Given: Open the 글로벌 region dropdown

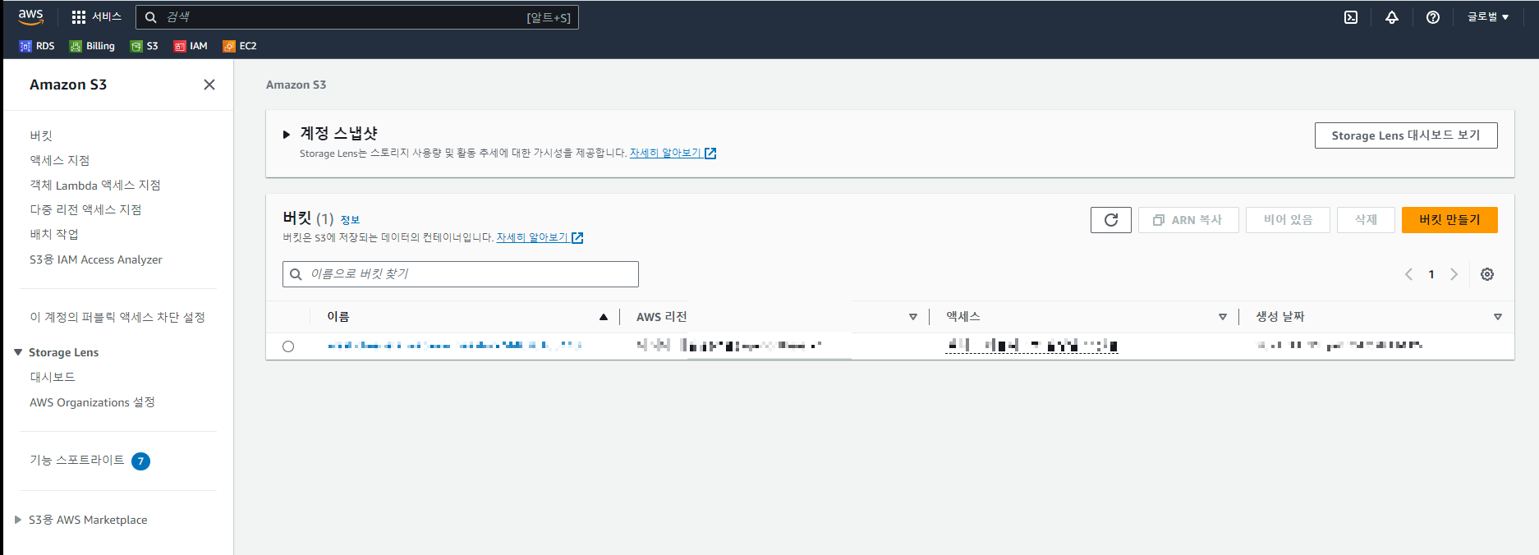Looking at the screenshot, I should (x=1488, y=17).
